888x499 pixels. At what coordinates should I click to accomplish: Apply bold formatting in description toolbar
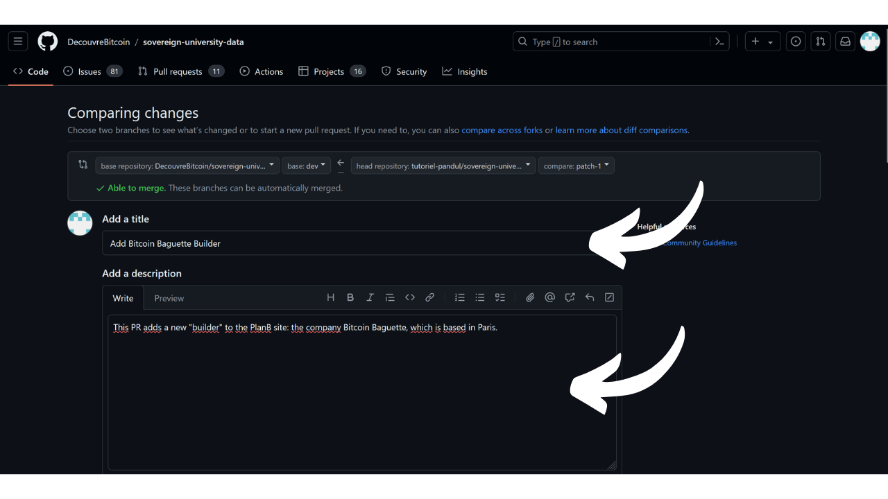tap(350, 297)
